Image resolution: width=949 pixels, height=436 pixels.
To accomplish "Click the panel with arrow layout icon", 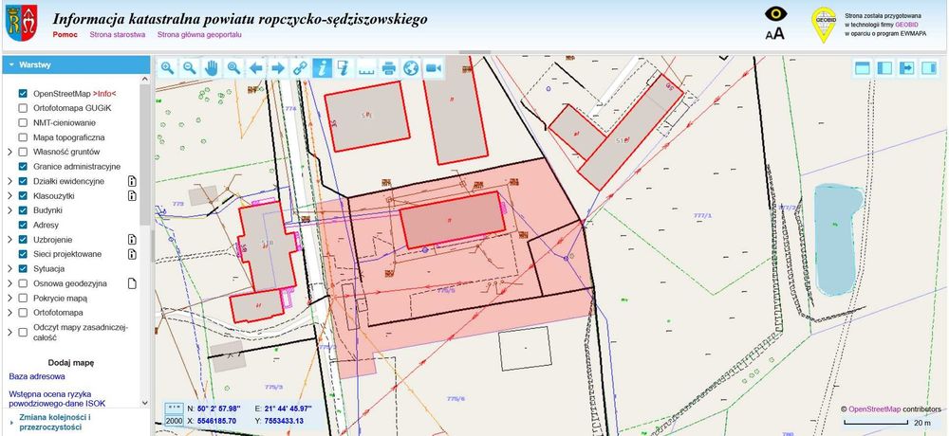I will point(906,67).
